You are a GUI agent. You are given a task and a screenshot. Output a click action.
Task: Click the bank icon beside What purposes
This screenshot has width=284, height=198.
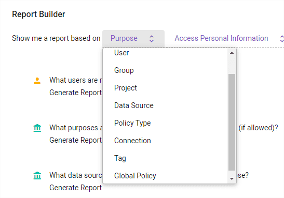(x=37, y=128)
